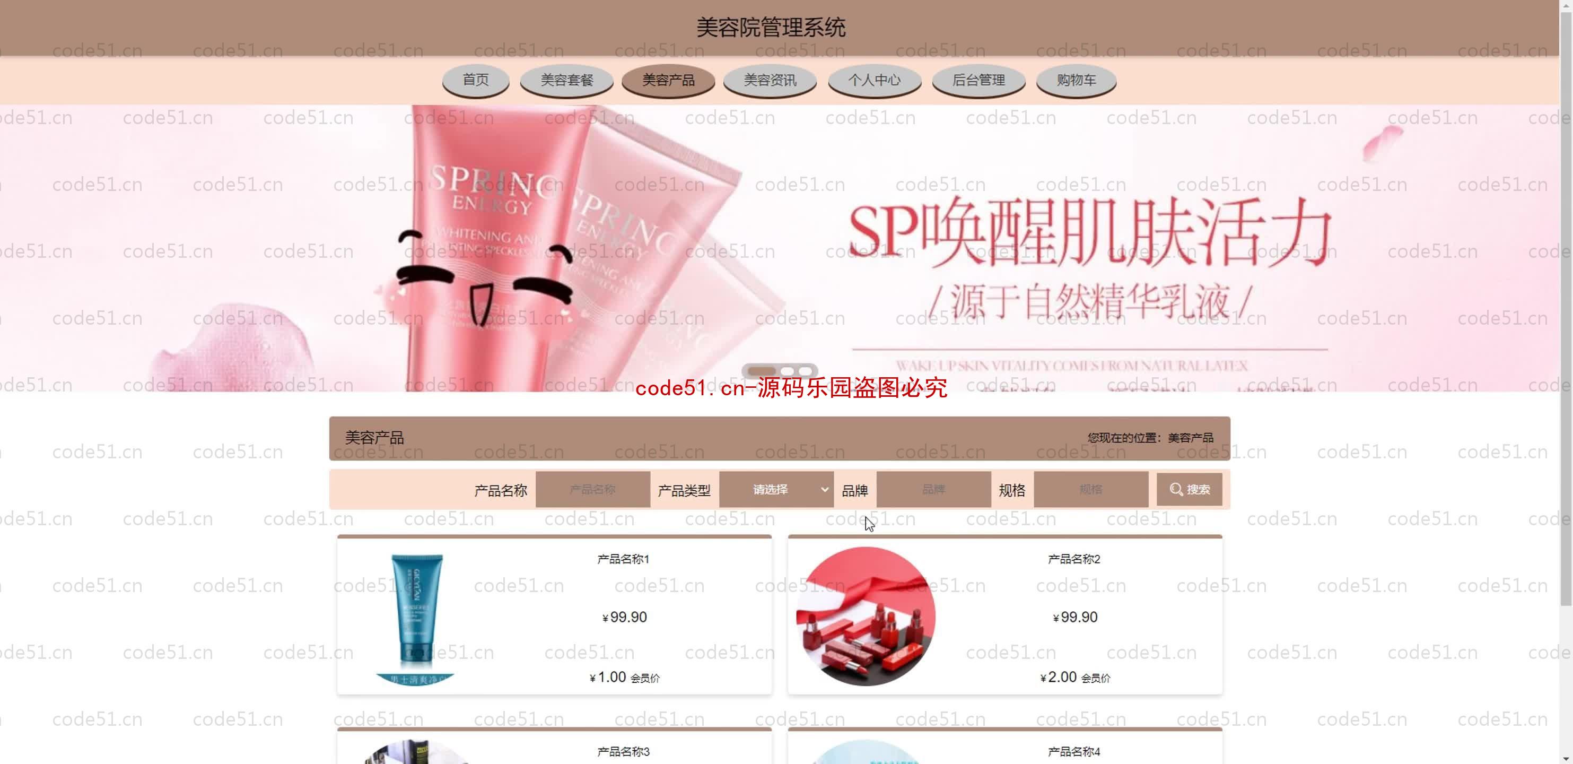The height and width of the screenshot is (764, 1573).
Task: Navigate to 个人中心 (Personal Center)
Action: (x=871, y=80)
